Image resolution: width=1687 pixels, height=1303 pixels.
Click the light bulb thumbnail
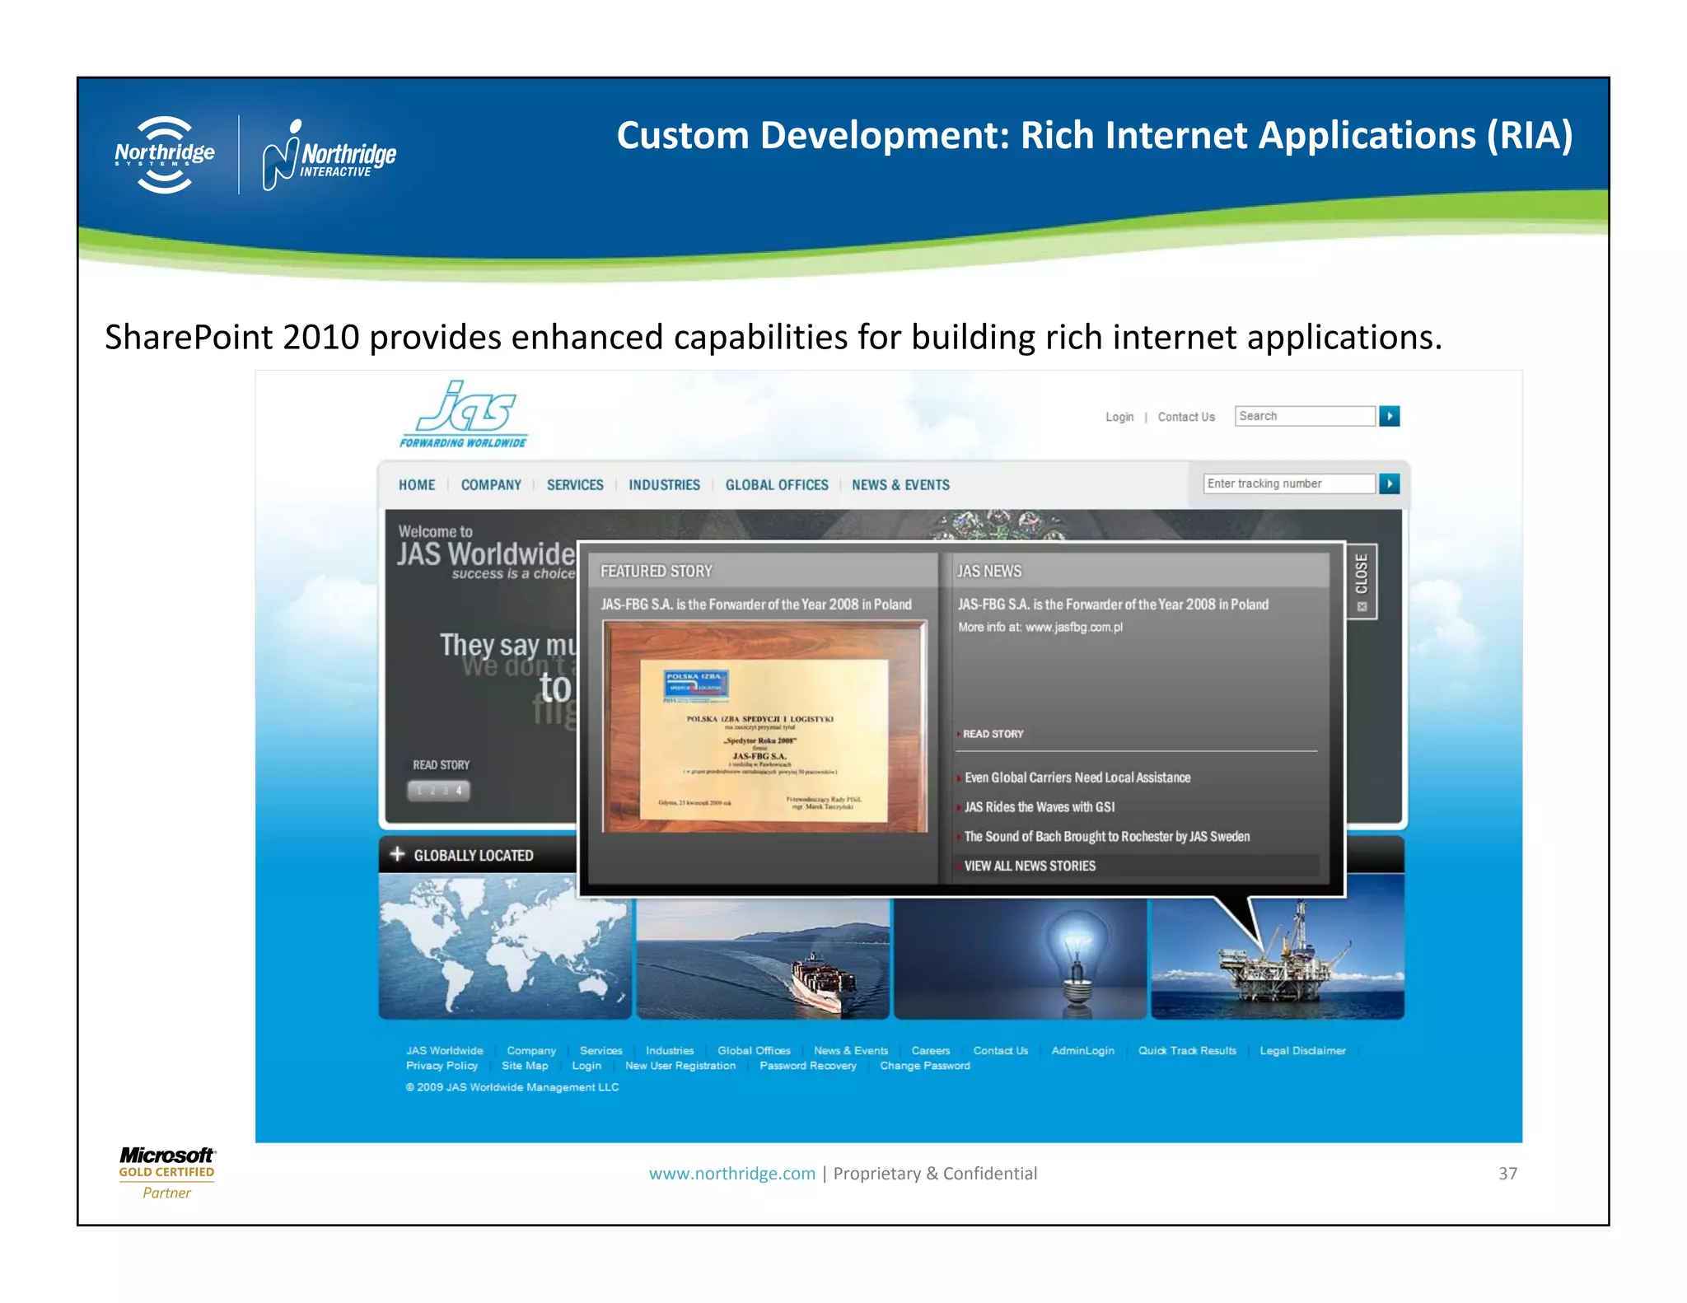click(x=1021, y=959)
